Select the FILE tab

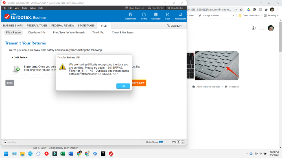pos(104,26)
